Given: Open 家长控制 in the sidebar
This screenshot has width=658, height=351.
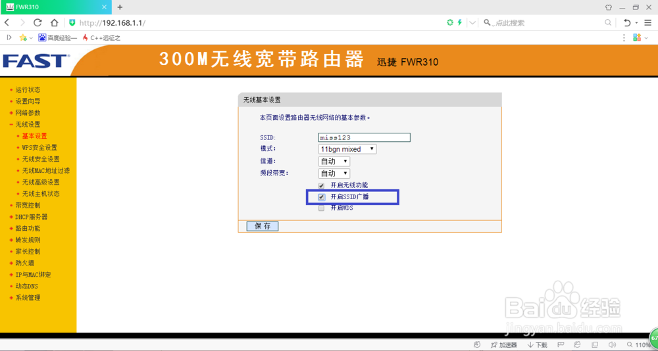Looking at the screenshot, I should 28,252.
